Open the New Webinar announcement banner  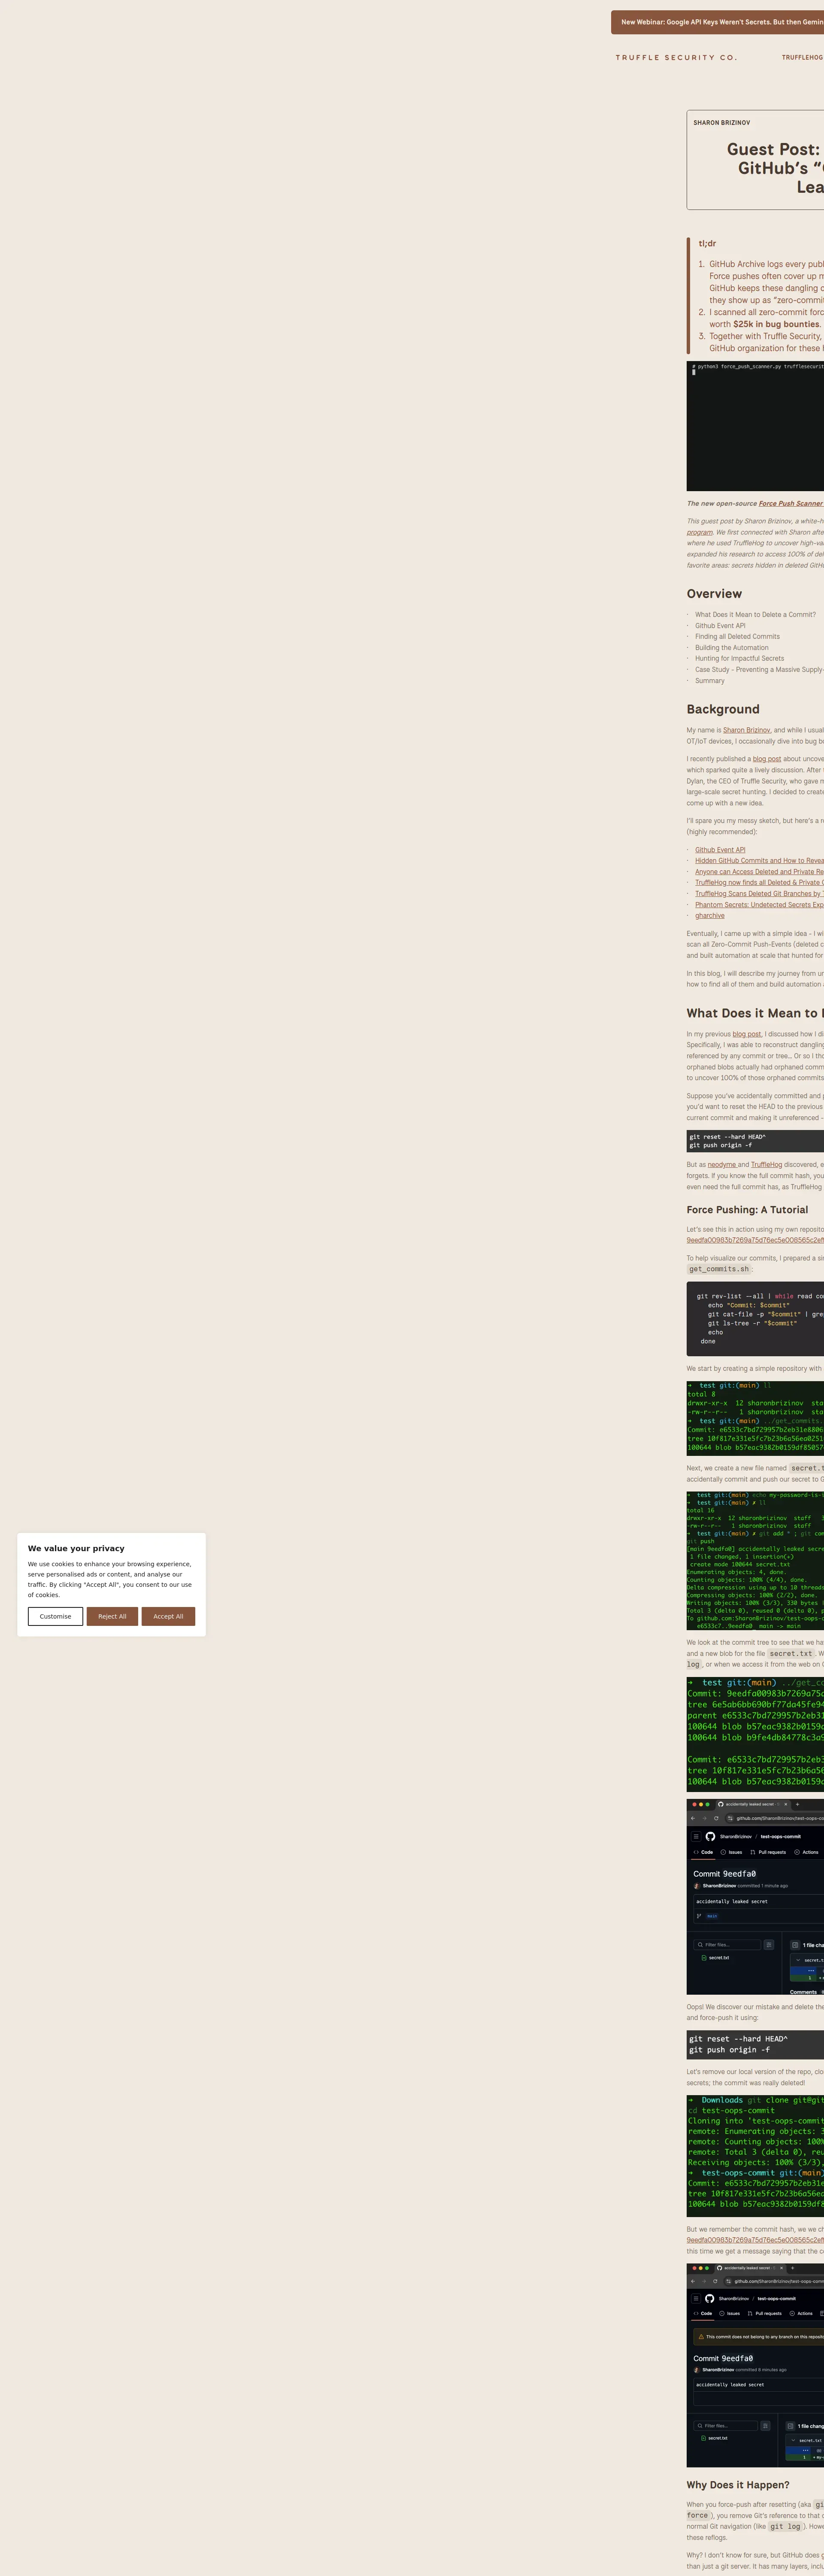click(718, 22)
